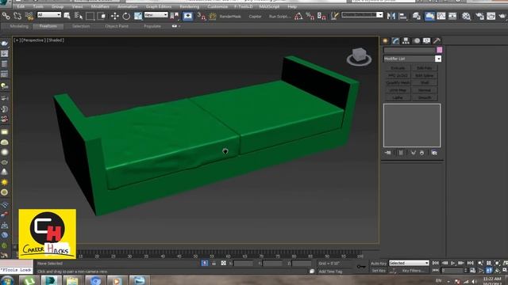
Task: Click the Align tool icon
Action: (402, 16)
